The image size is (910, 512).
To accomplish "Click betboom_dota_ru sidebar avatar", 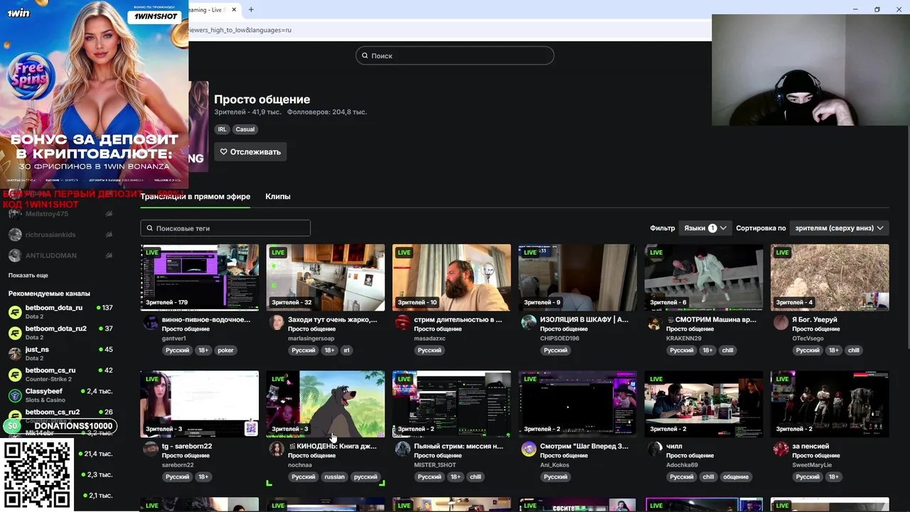I will pyautogui.click(x=15, y=312).
